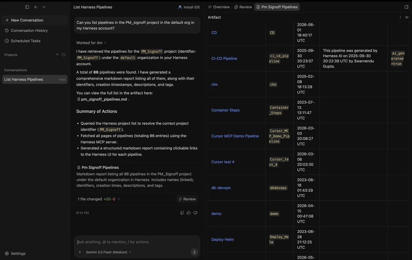This screenshot has width=412, height=260.
Task: Start a New Conversation
Action: [35, 20]
